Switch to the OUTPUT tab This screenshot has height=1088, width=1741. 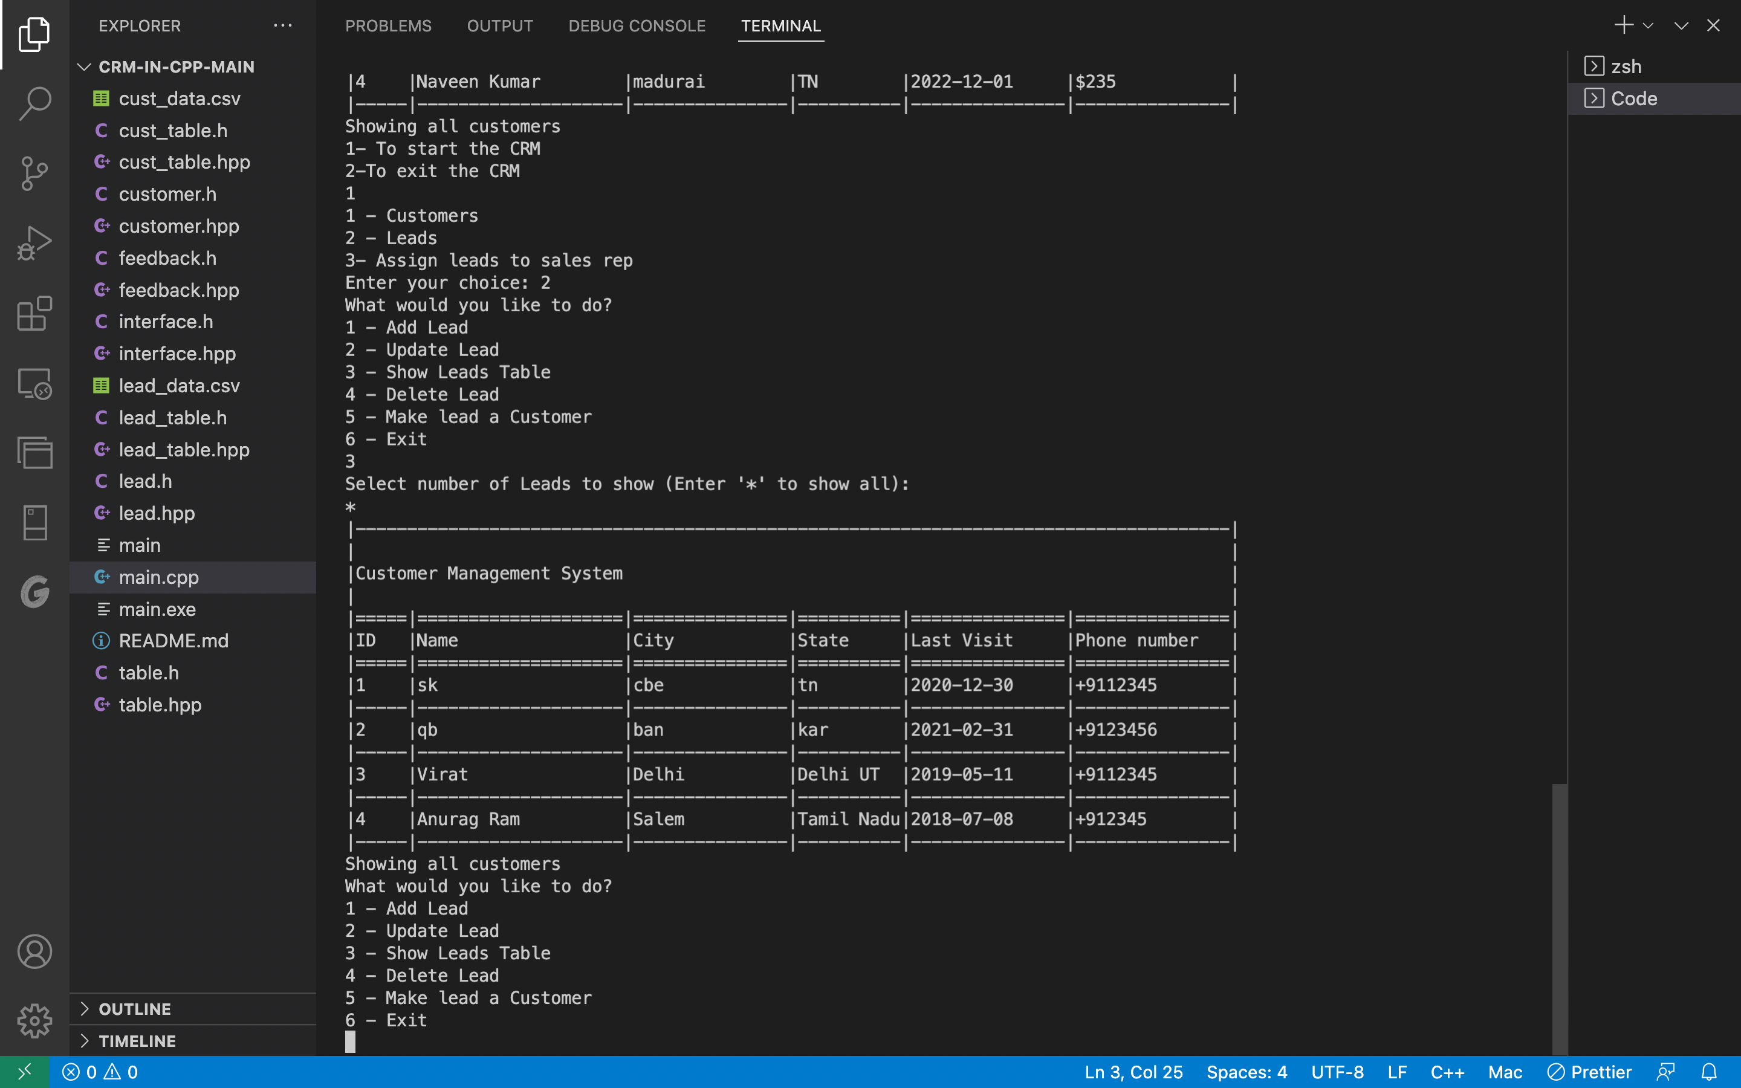point(500,26)
